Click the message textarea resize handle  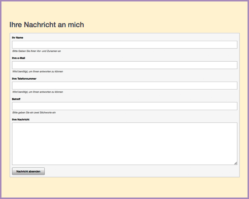point(235,163)
